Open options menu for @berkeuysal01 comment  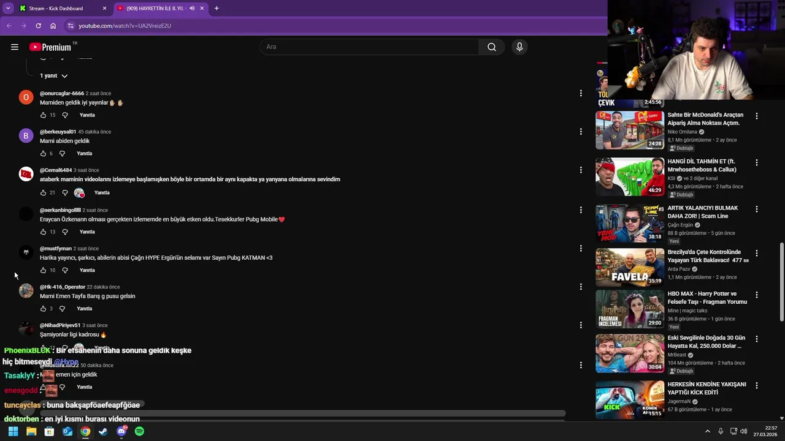tap(581, 132)
